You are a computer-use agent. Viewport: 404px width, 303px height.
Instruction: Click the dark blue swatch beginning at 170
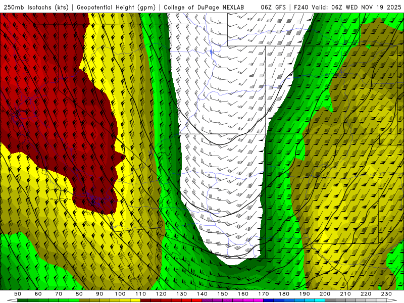(269, 300)
